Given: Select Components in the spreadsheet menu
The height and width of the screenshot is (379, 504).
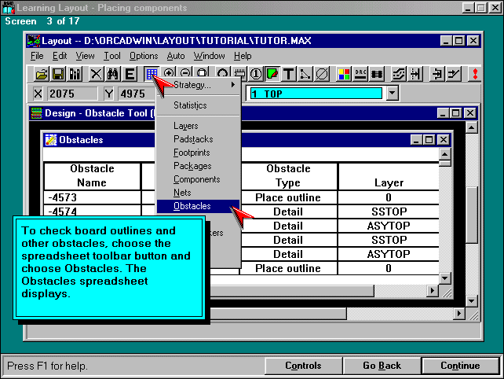Looking at the screenshot, I should tap(195, 179).
